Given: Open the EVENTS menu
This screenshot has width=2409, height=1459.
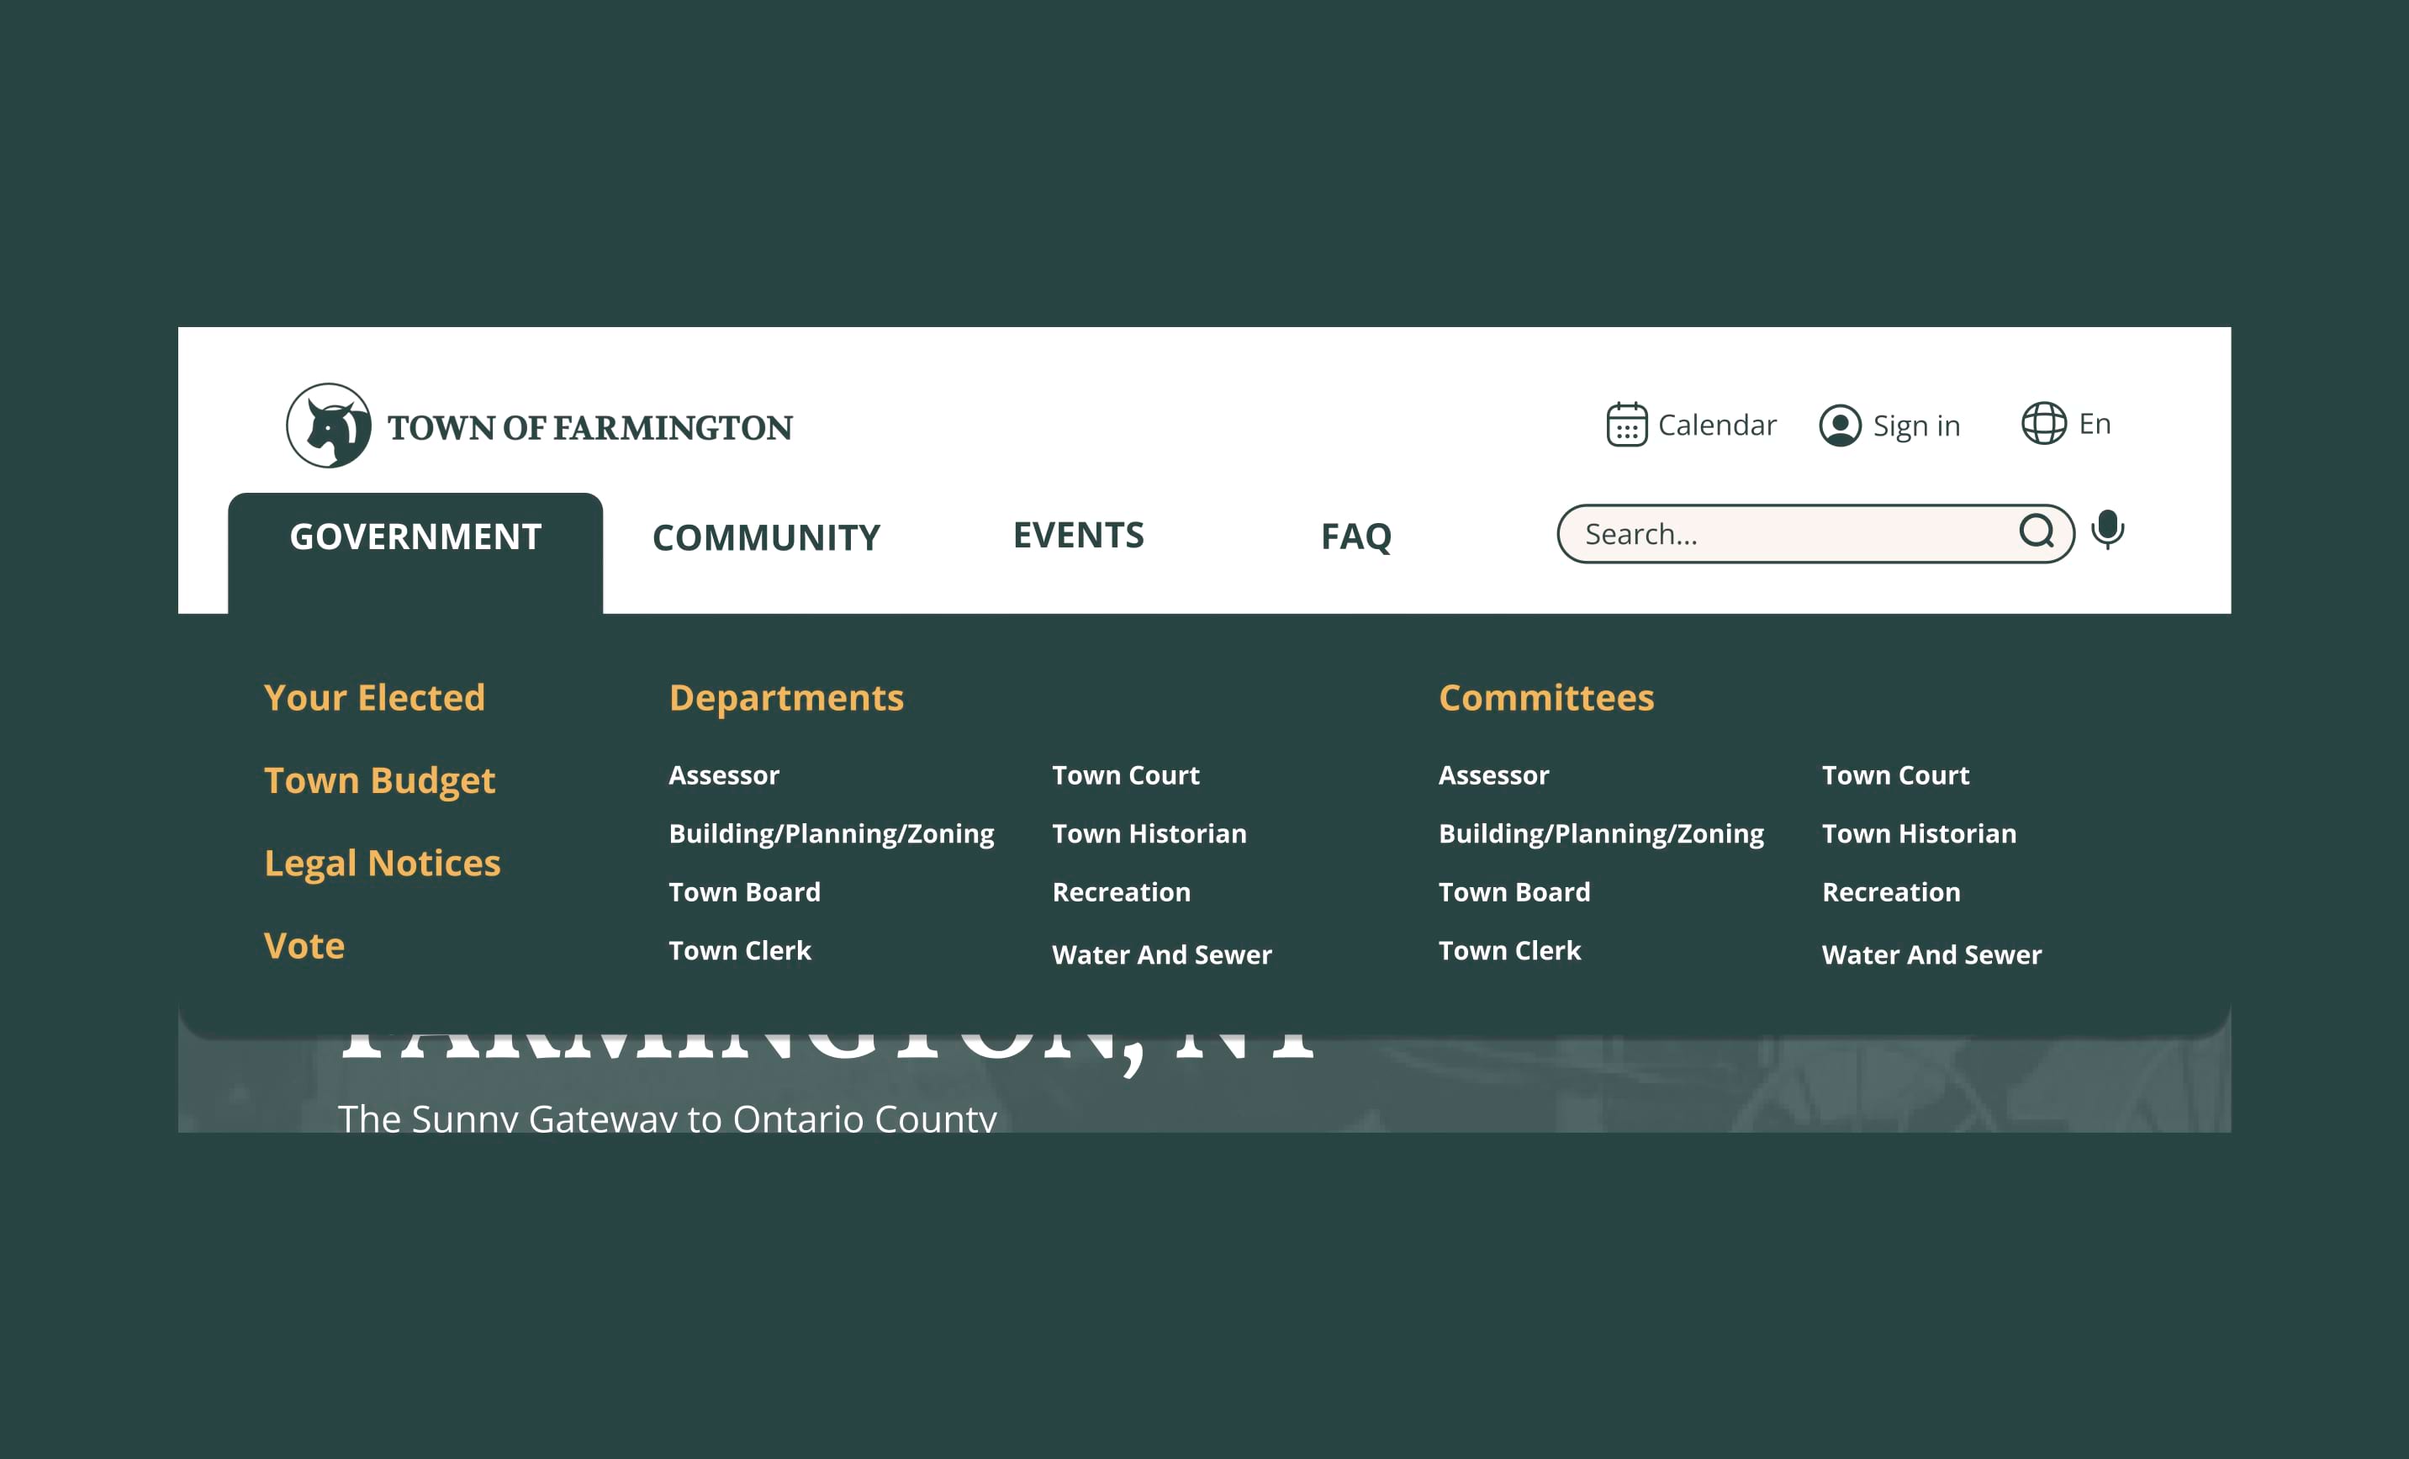Looking at the screenshot, I should [1079, 535].
